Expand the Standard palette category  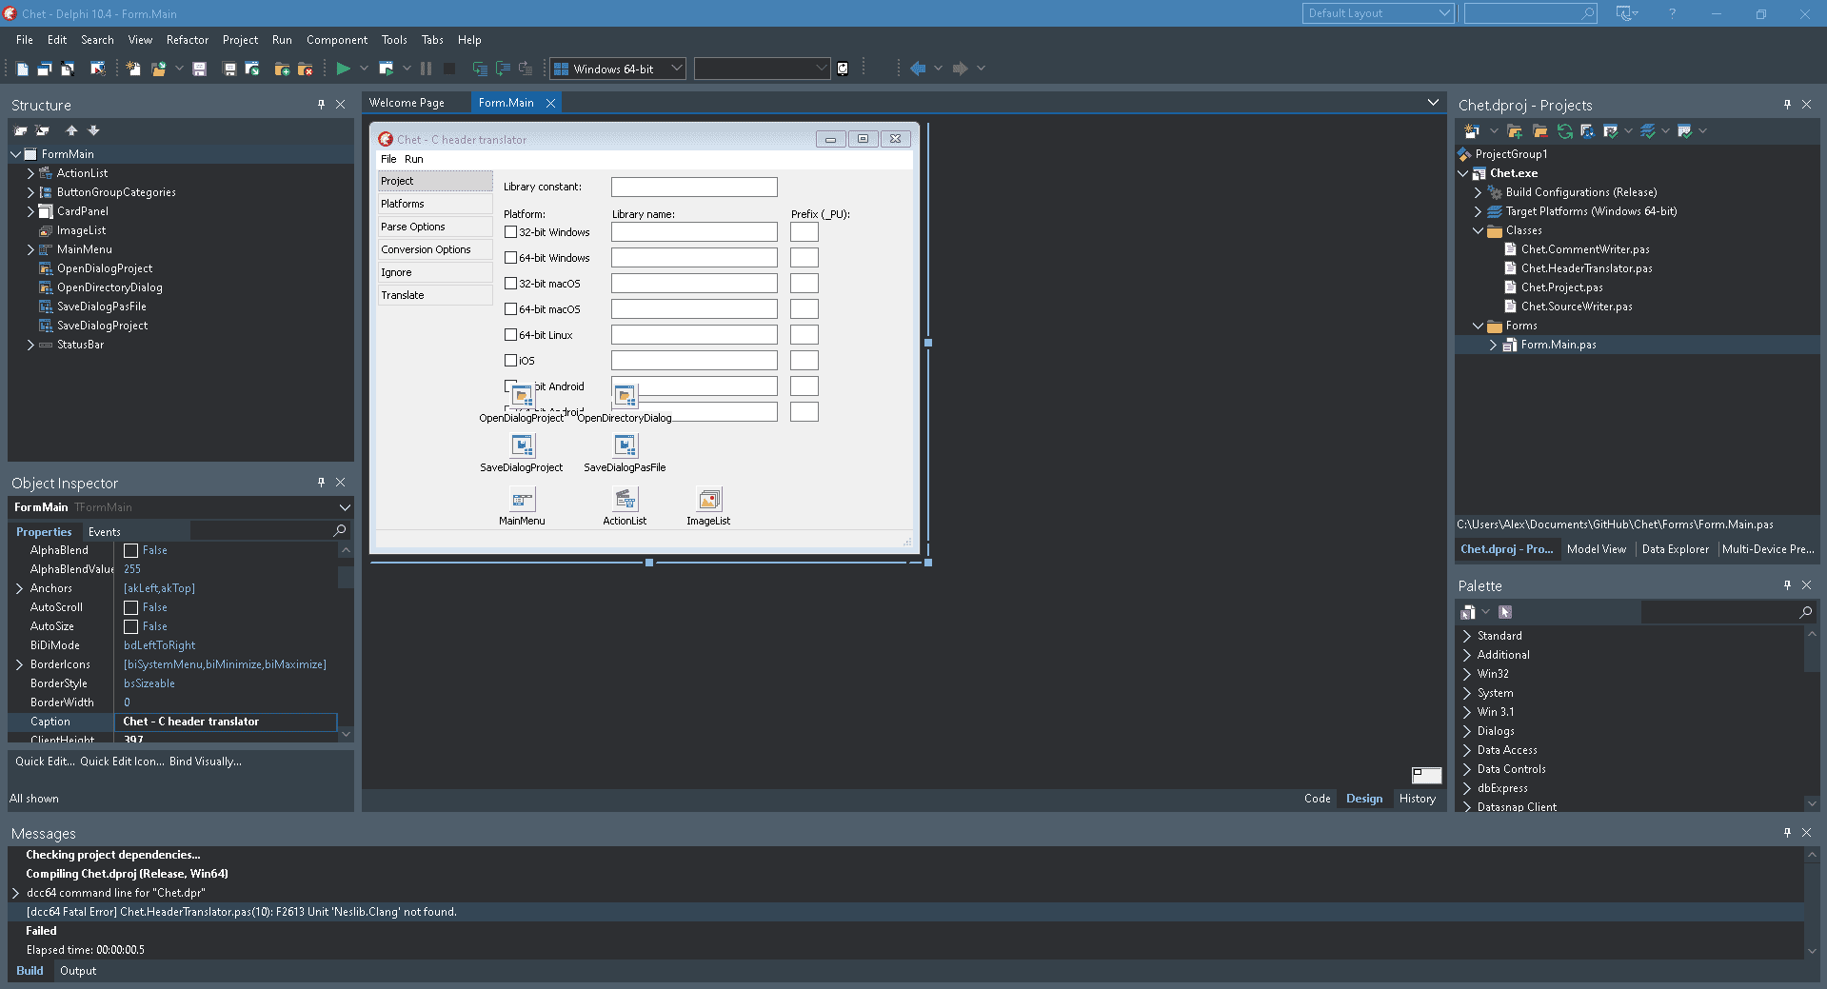coord(1467,636)
